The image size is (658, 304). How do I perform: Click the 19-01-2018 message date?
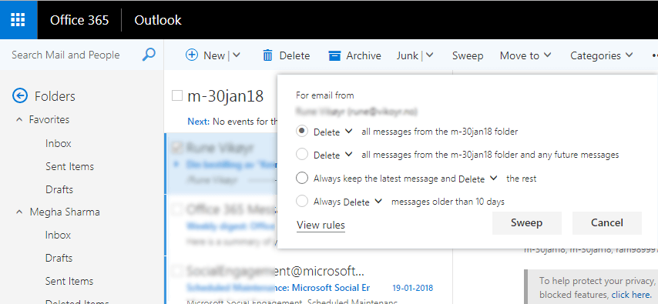(x=412, y=288)
